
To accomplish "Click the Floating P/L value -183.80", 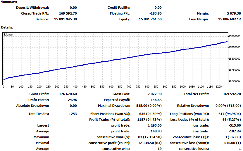I will (155, 13).
